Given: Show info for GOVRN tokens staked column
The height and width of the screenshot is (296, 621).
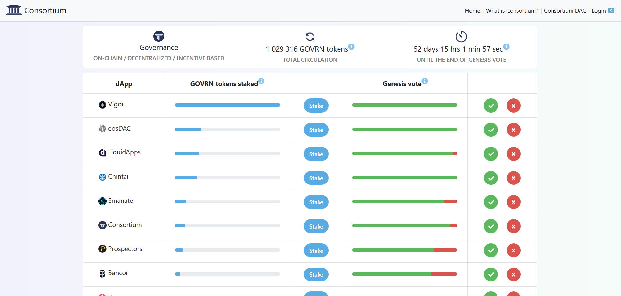Looking at the screenshot, I should [261, 81].
